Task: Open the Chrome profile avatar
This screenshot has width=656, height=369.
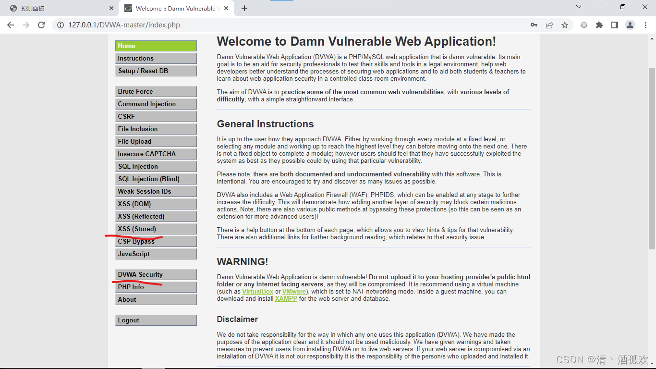Action: click(630, 25)
